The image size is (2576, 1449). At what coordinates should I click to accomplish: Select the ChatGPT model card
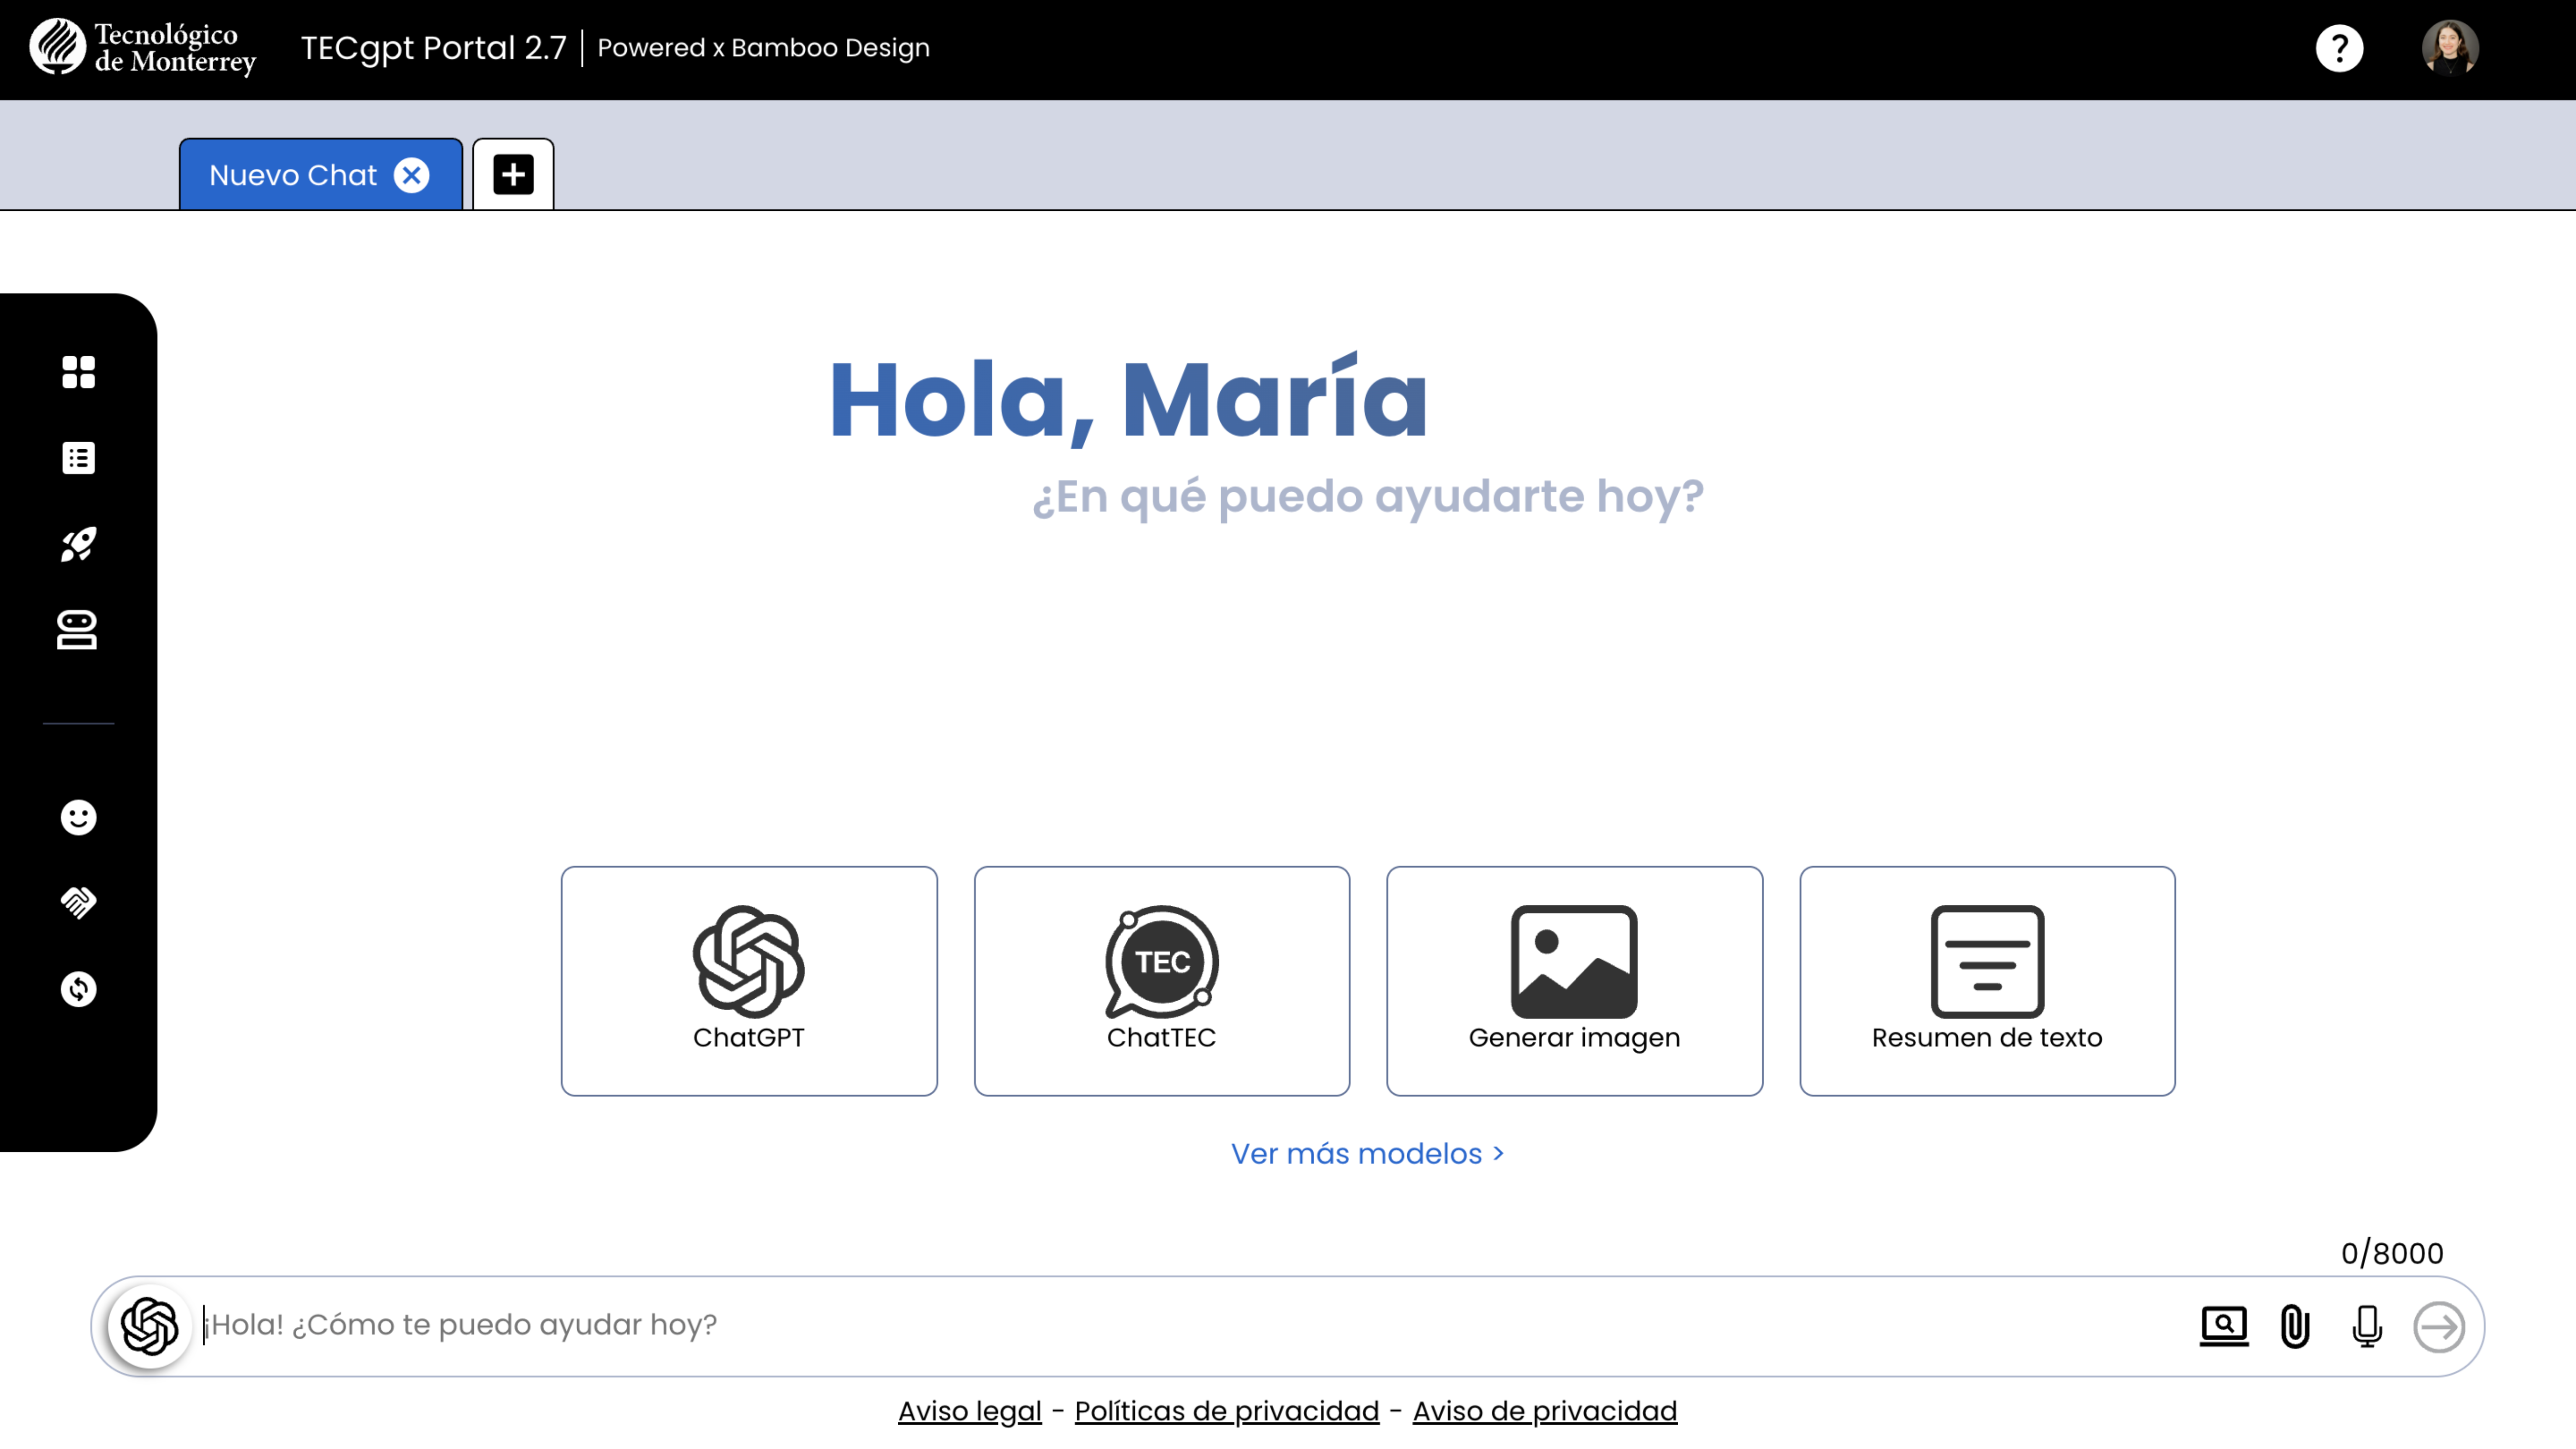(749, 981)
